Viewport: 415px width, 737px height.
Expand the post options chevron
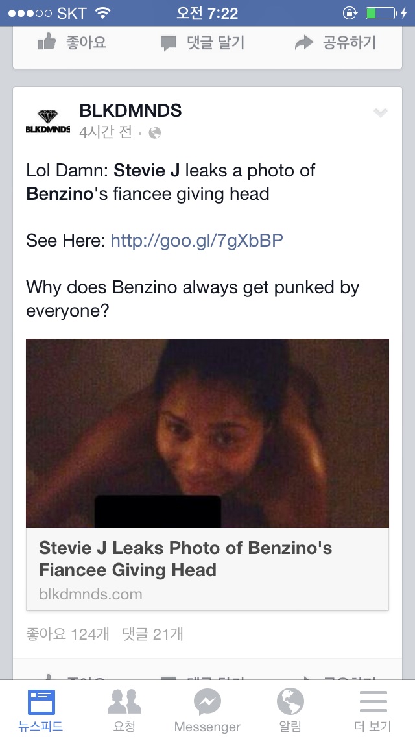(381, 114)
